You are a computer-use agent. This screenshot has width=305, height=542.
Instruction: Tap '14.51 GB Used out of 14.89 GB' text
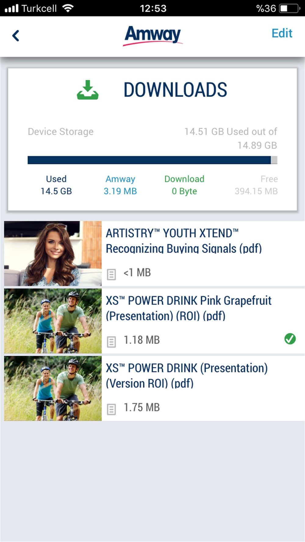(231, 138)
